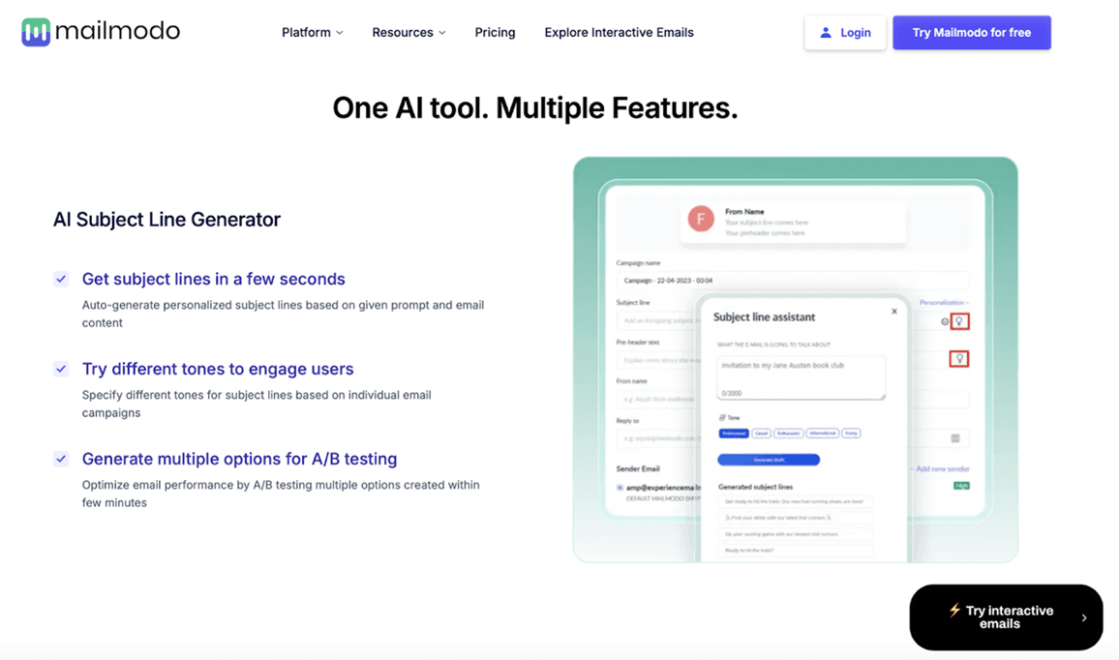Open the Subject line assistant screenshot image
The height and width of the screenshot is (660, 1119).
pos(795,360)
